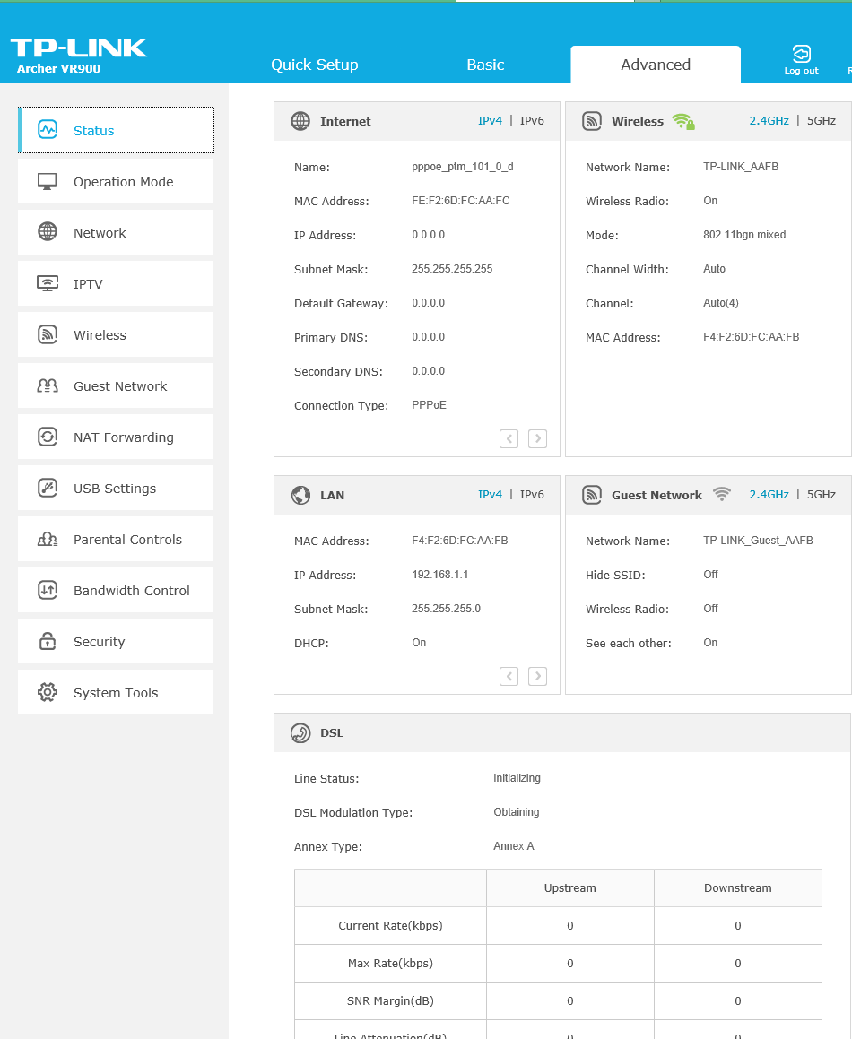
Task: Click next arrow in Internet panel
Action: click(537, 438)
